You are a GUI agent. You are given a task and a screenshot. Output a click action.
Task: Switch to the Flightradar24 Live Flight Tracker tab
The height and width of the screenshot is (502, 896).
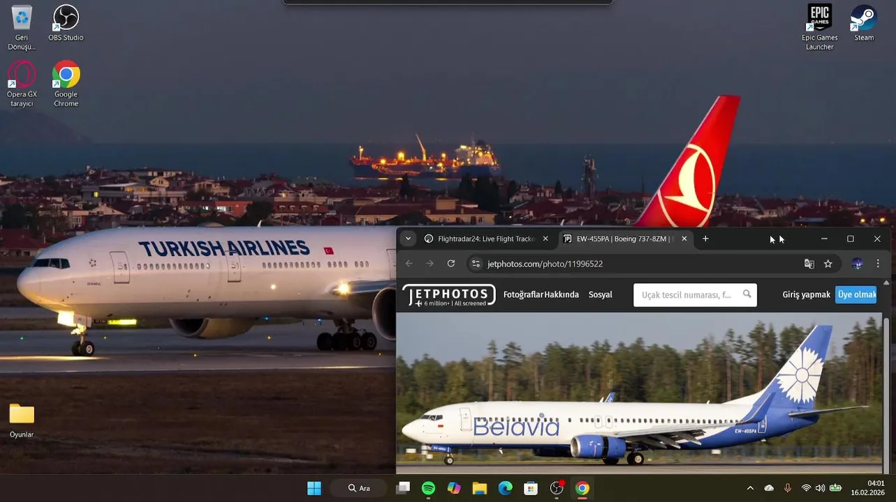(x=485, y=238)
